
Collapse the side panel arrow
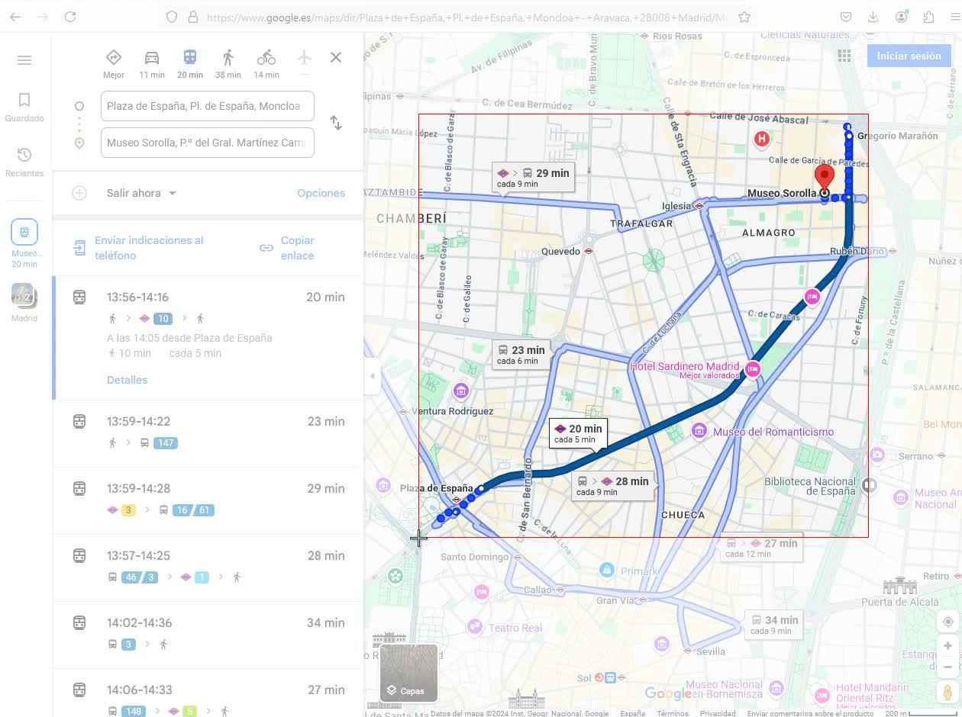click(372, 376)
